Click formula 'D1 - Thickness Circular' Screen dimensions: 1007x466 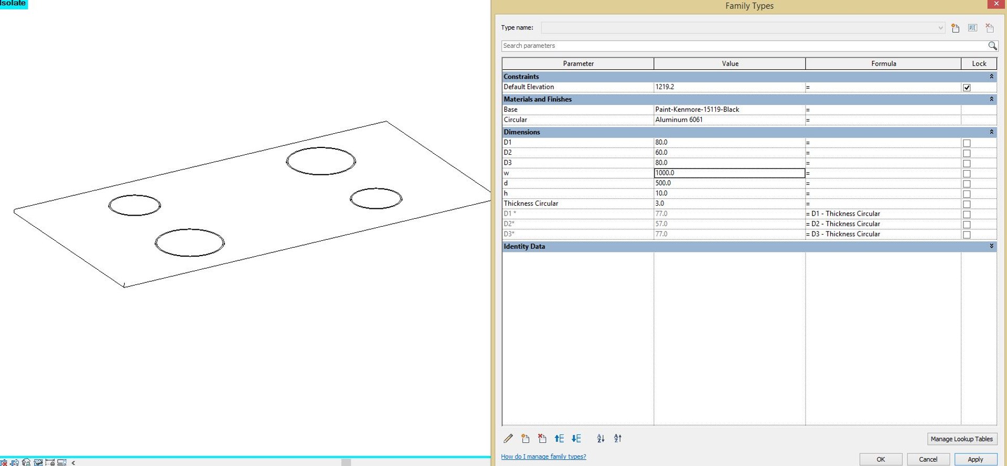pos(845,214)
